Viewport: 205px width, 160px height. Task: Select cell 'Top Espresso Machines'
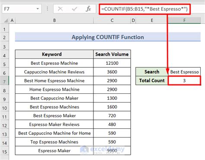pyautogui.click(x=54, y=142)
